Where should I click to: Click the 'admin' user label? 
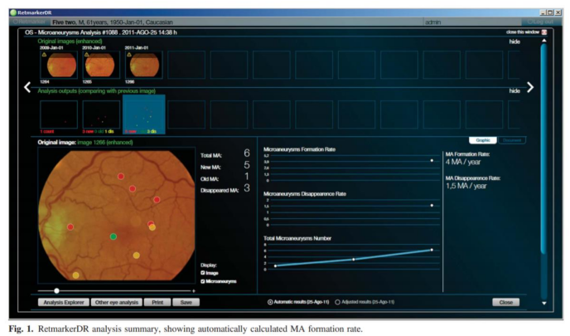click(433, 22)
